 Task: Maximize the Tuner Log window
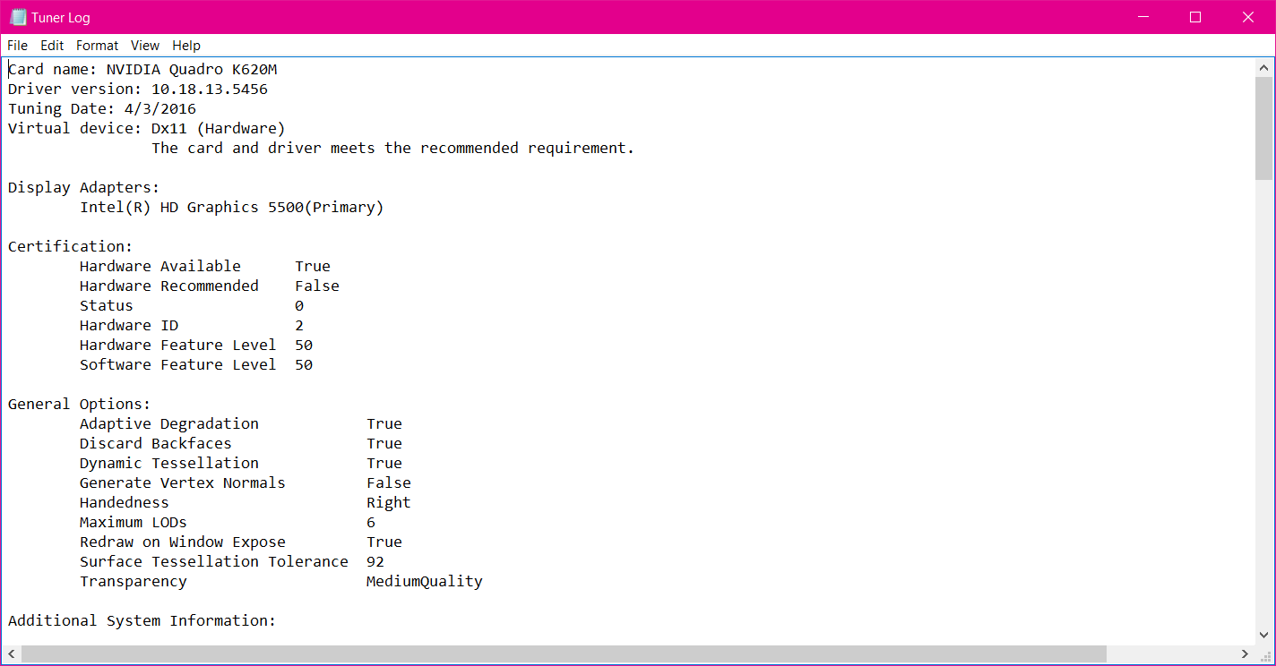(1194, 17)
